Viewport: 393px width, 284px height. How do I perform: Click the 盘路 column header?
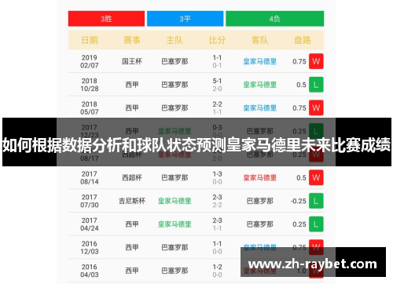[303, 40]
